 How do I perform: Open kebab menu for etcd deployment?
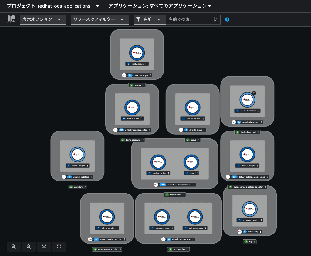click(x=197, y=173)
